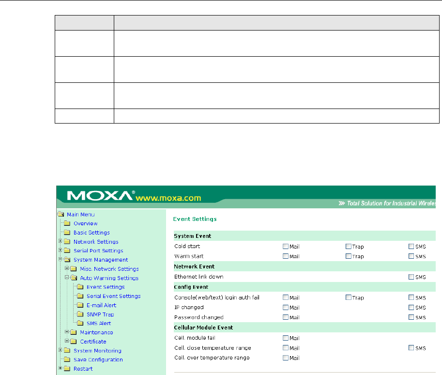Click the System Monitoring folder icon

[67, 350]
